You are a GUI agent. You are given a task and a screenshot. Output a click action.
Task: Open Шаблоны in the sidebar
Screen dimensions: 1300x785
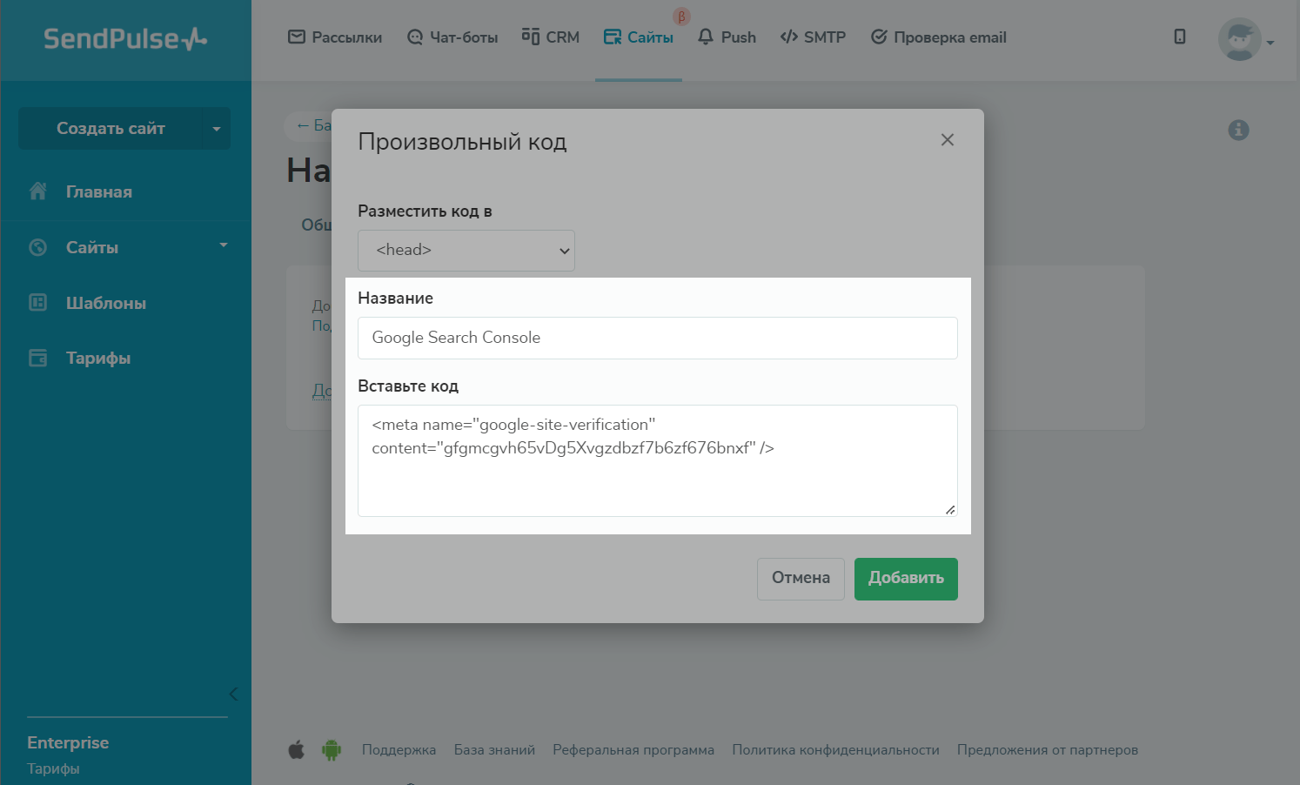105,303
